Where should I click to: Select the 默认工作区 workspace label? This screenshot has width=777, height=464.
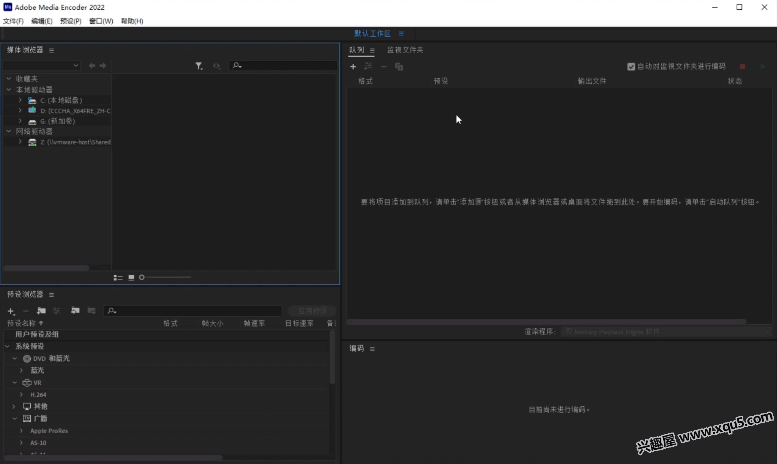coord(372,33)
